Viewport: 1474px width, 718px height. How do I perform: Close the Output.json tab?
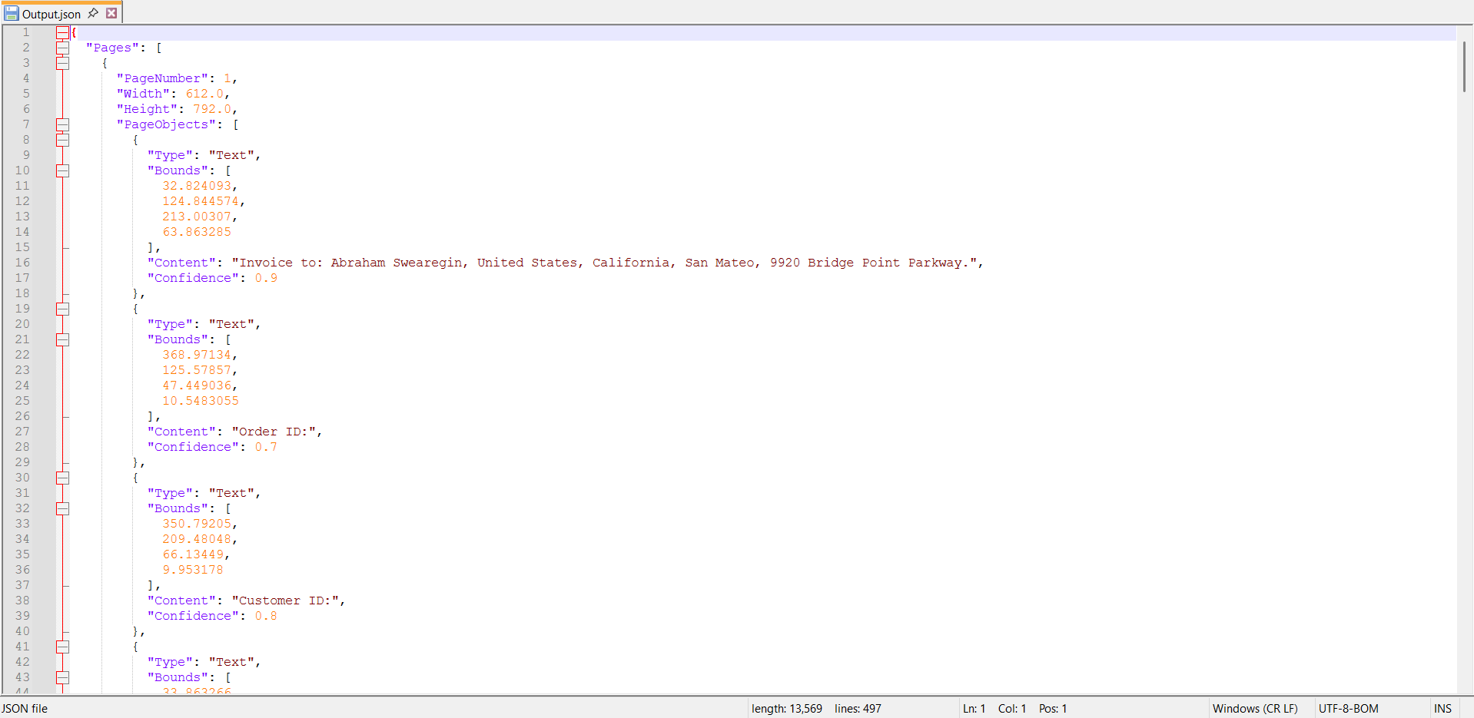click(111, 13)
